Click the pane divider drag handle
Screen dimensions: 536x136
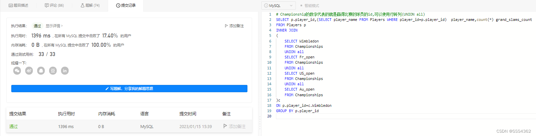click(260, 123)
